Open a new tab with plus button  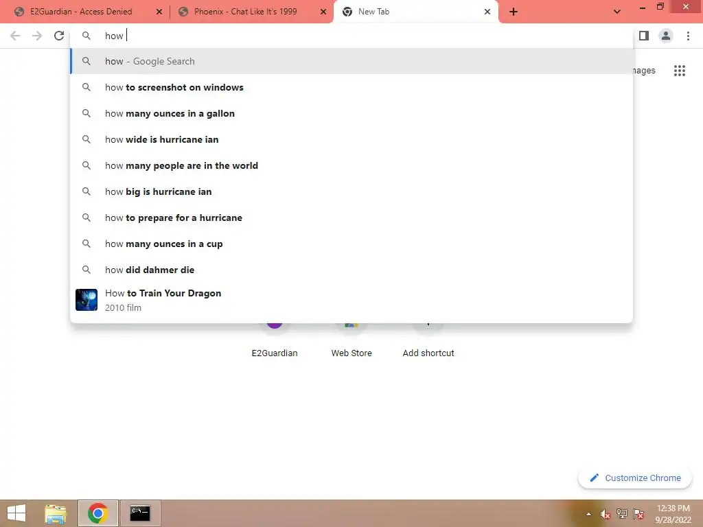514,12
